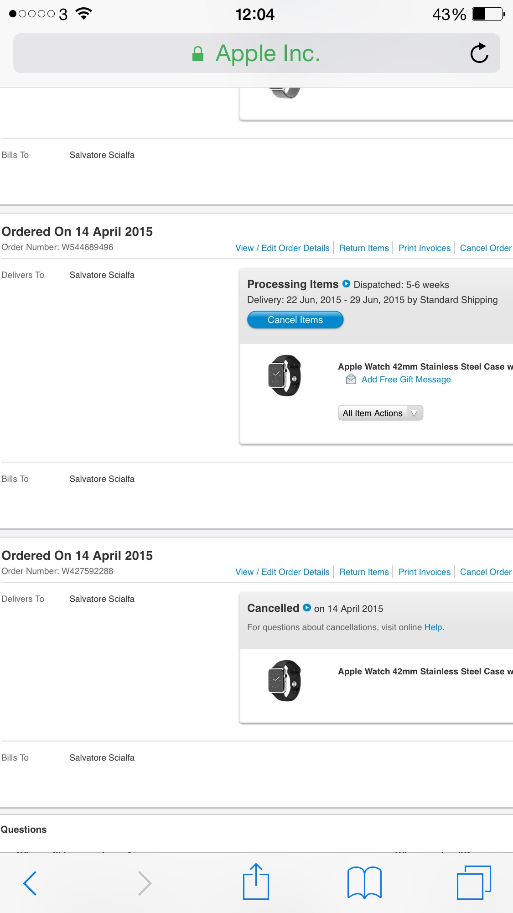The image size is (513, 913).
Task: Click Print Invoices for order W427592288
Action: tap(424, 572)
